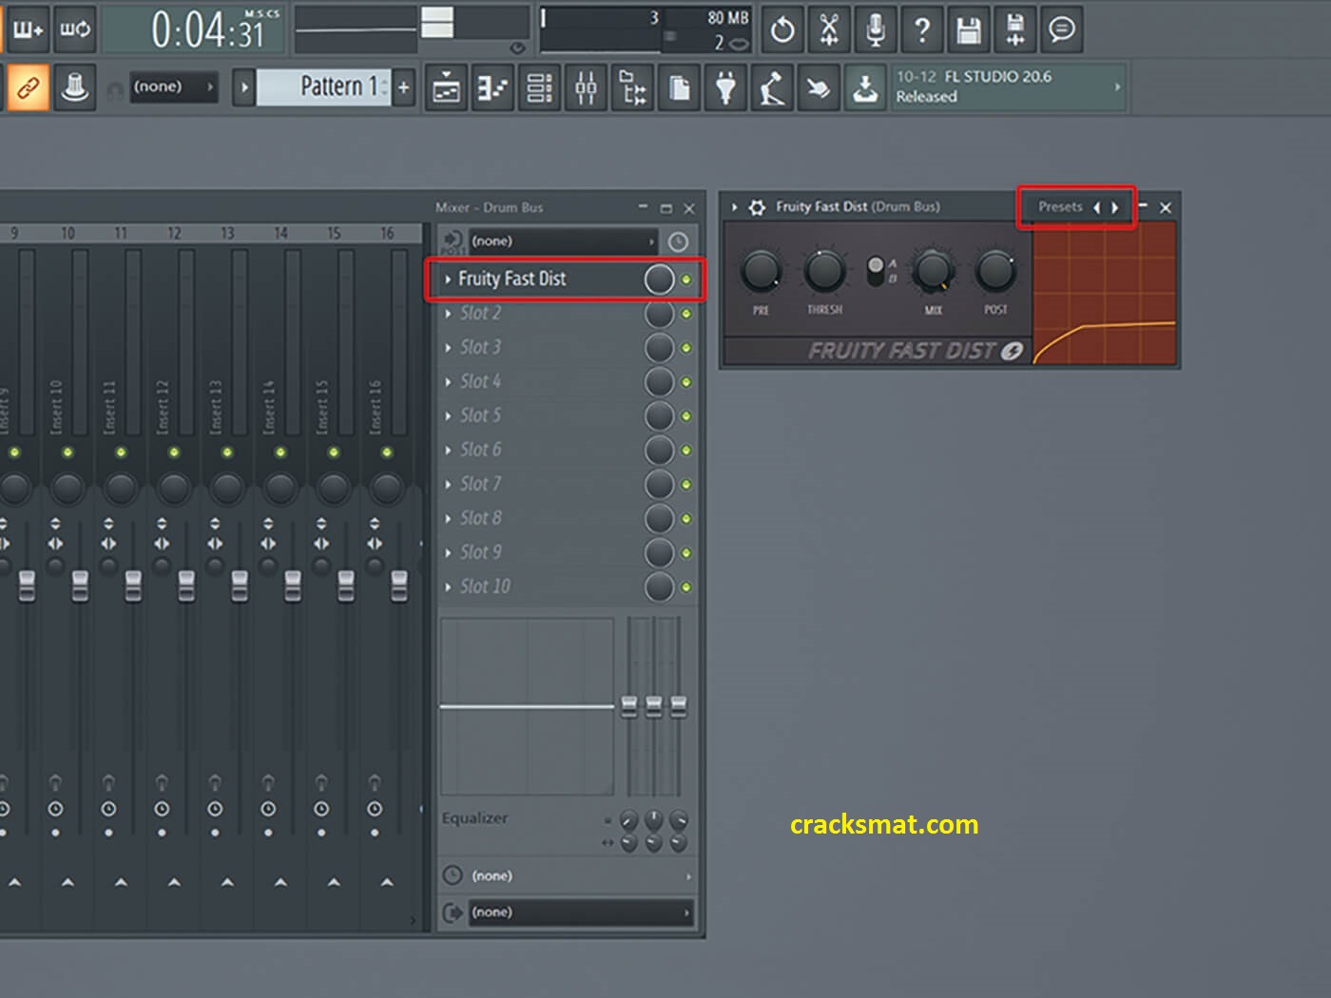Toggle the Slot 4 enable LED
This screenshot has height=998, width=1331.
[x=686, y=382]
